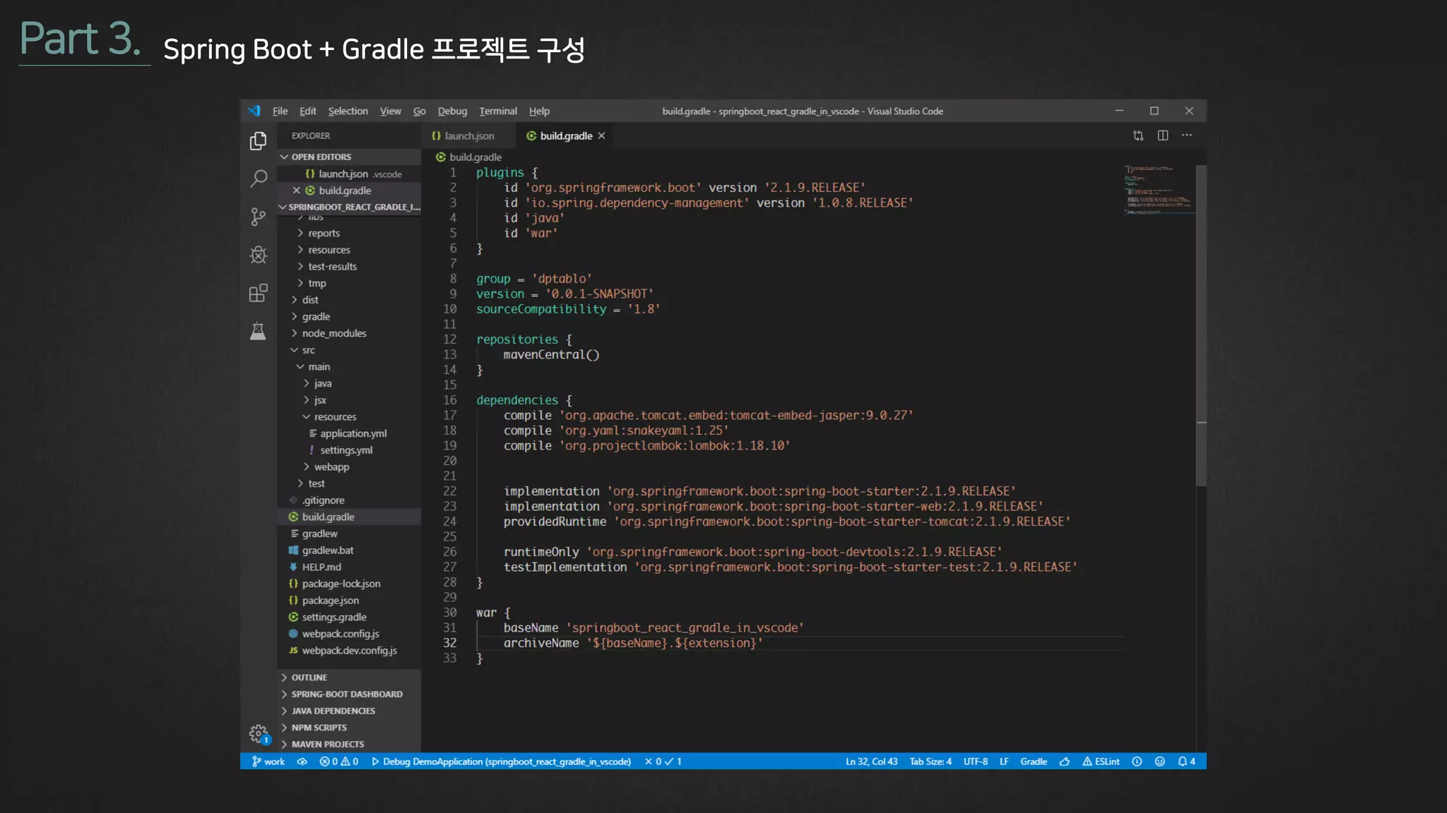Screen dimensions: 1447x813
Task: Open the Edit menu
Action: coord(307,112)
